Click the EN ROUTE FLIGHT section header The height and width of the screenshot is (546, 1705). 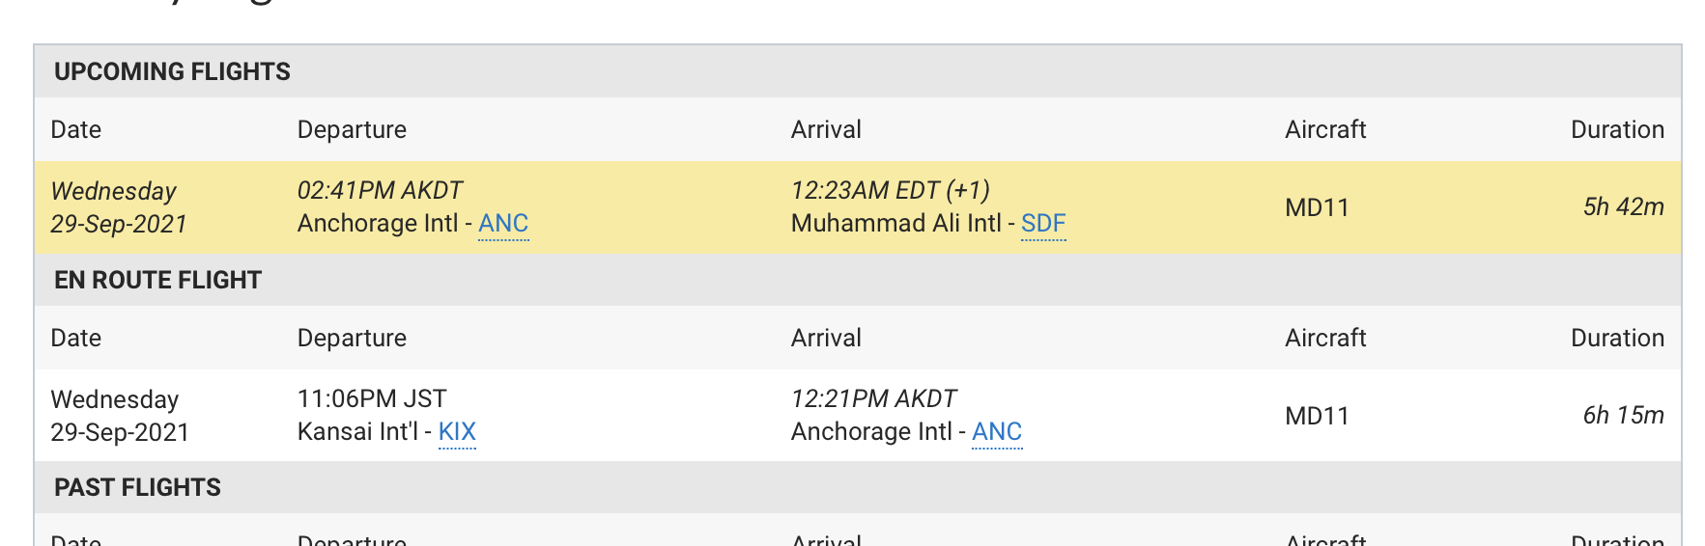pos(157,281)
